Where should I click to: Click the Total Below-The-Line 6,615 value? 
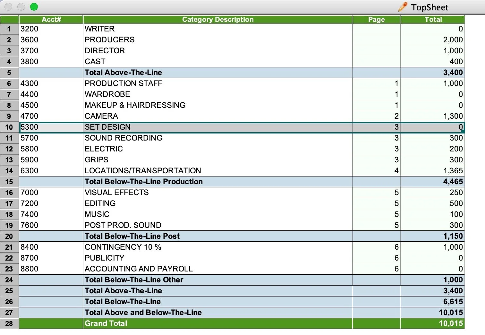coord(433,302)
